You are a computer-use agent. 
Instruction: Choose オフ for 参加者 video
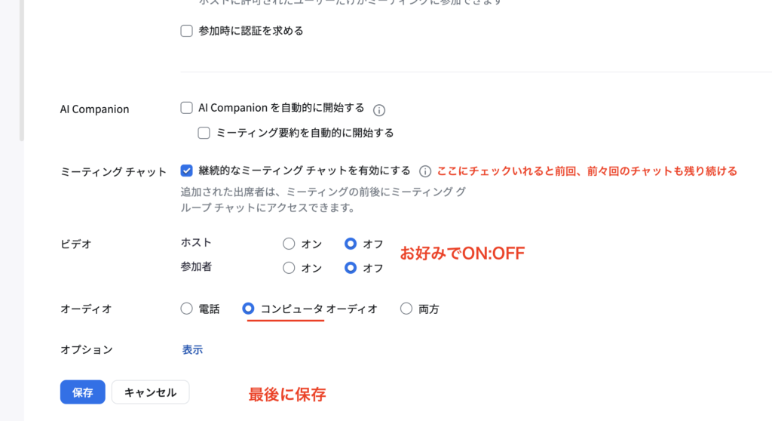(x=351, y=268)
